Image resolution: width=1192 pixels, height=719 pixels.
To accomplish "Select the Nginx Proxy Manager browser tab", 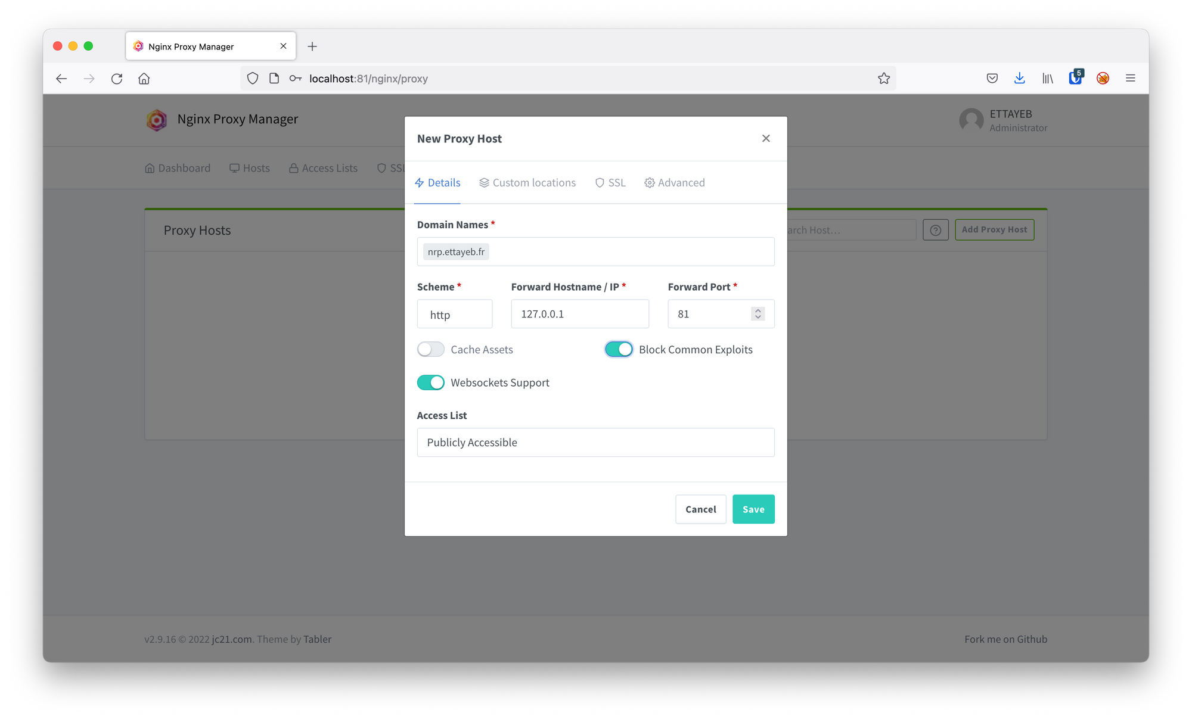I will (210, 46).
